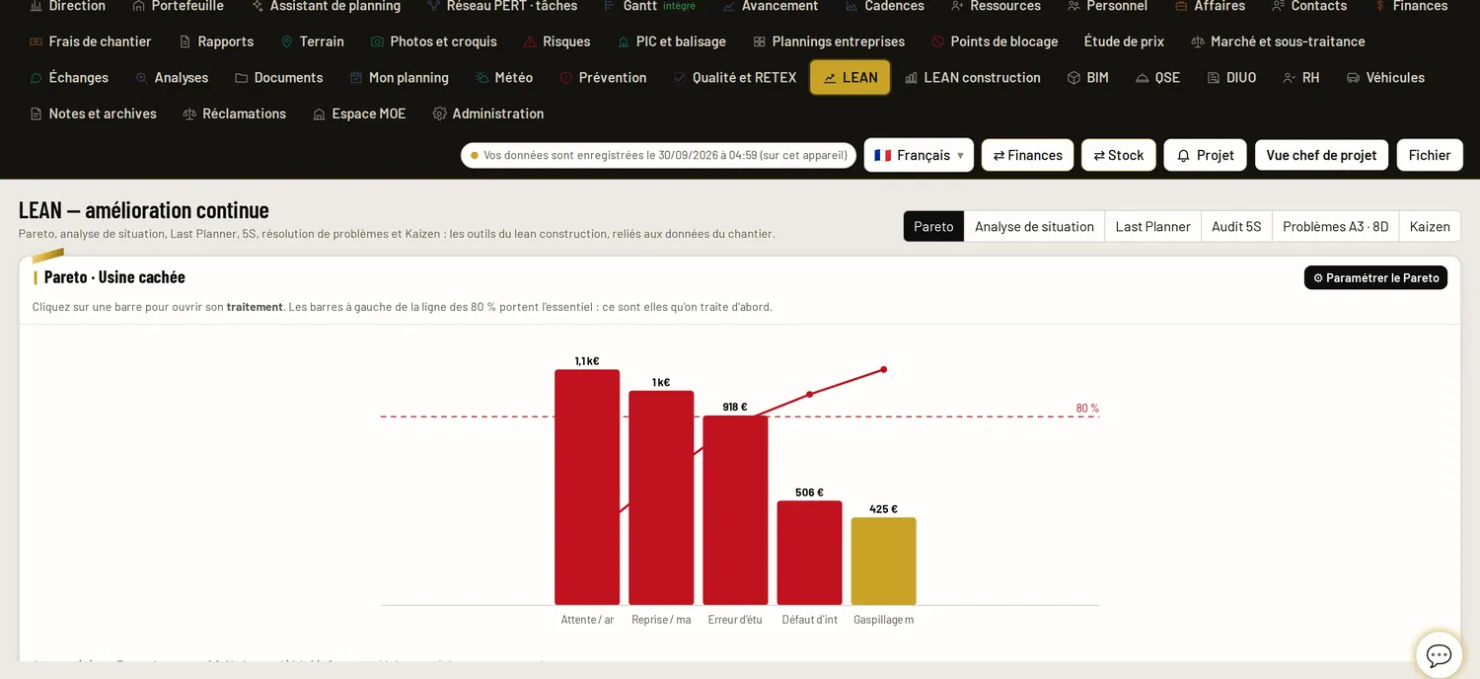Switch to Analyse de situation tab
The height and width of the screenshot is (679, 1480).
(1034, 226)
